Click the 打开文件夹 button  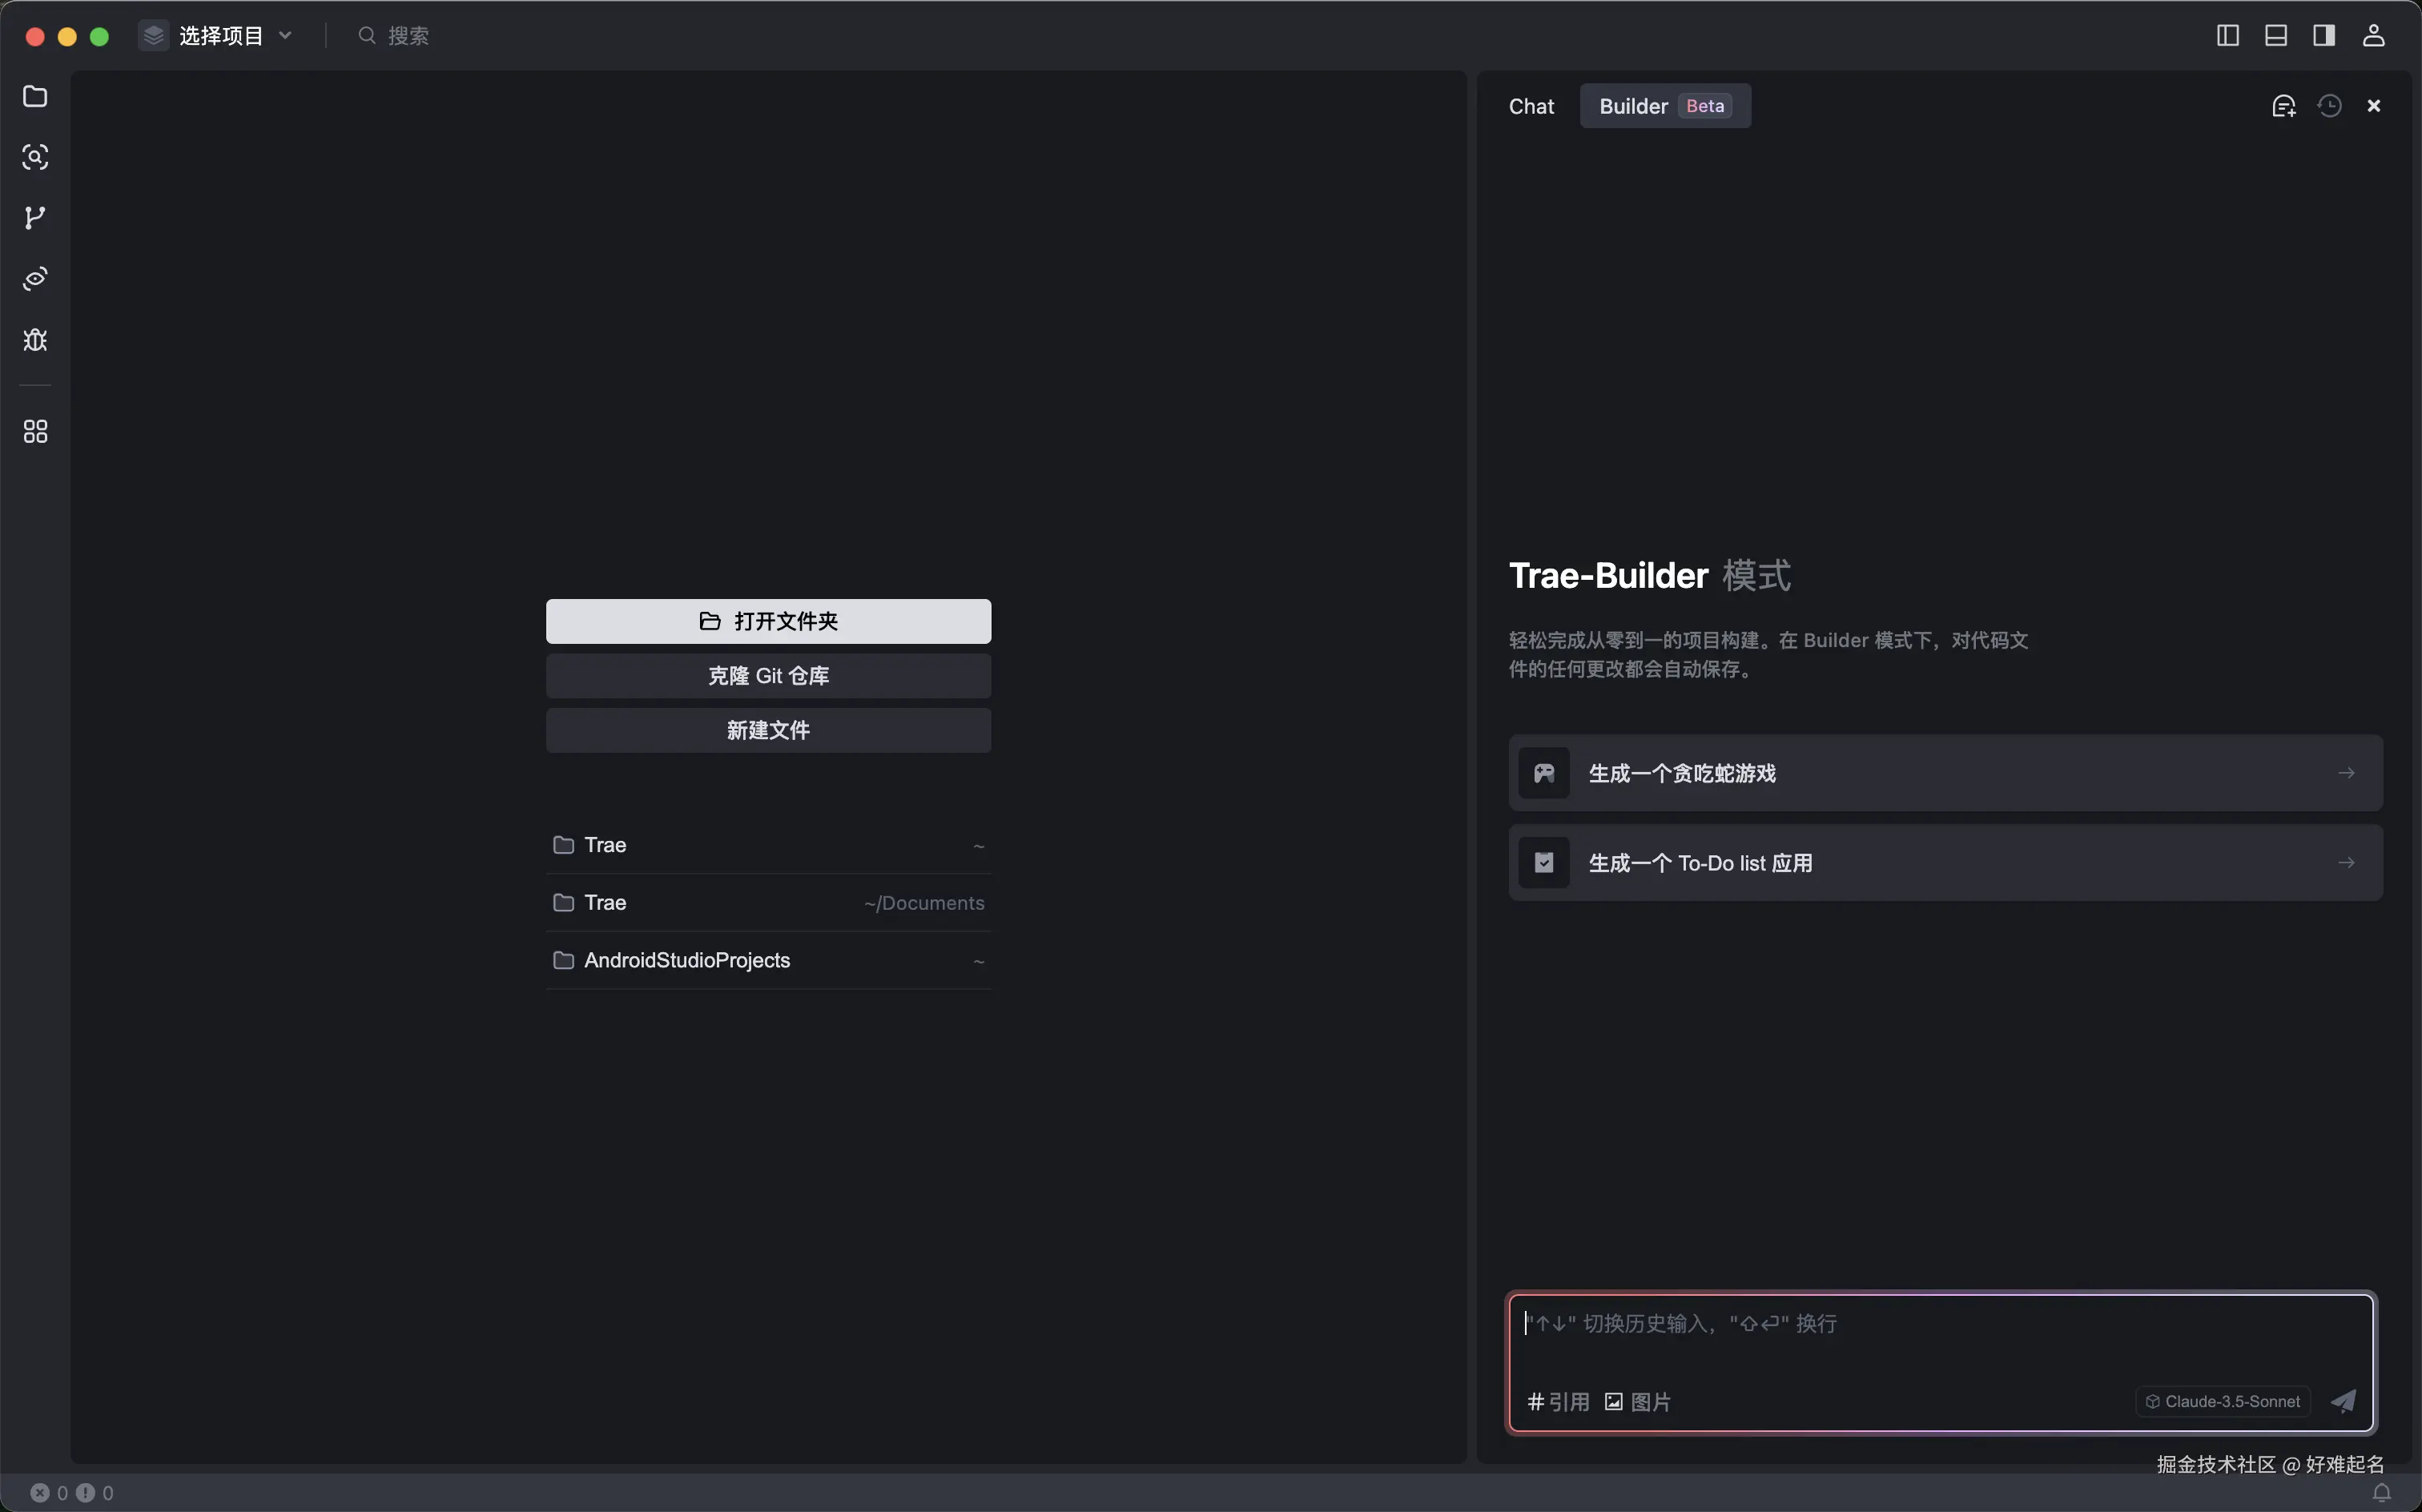(768, 621)
